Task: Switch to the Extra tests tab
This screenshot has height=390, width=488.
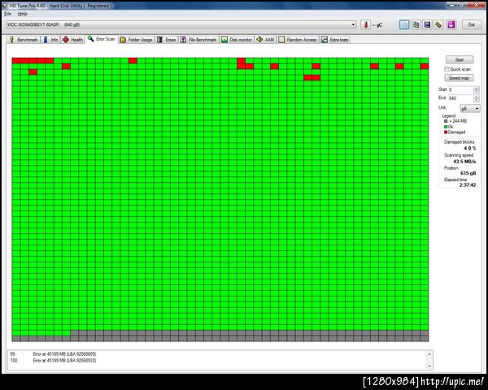Action: 335,40
